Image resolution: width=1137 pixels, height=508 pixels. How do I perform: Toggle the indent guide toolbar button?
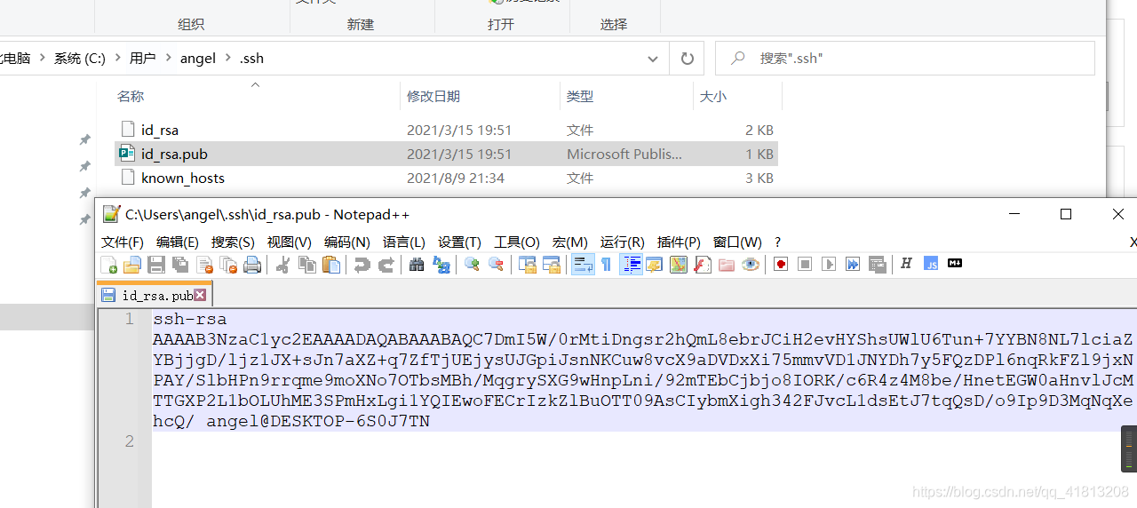click(631, 265)
